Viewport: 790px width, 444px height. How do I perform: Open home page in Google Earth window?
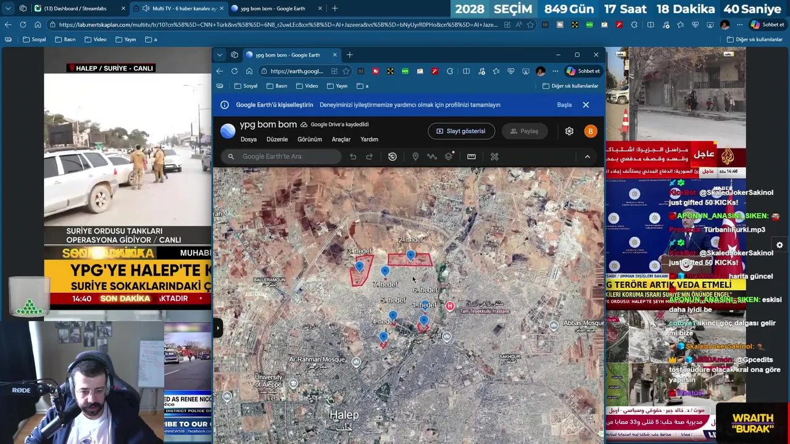click(x=249, y=71)
